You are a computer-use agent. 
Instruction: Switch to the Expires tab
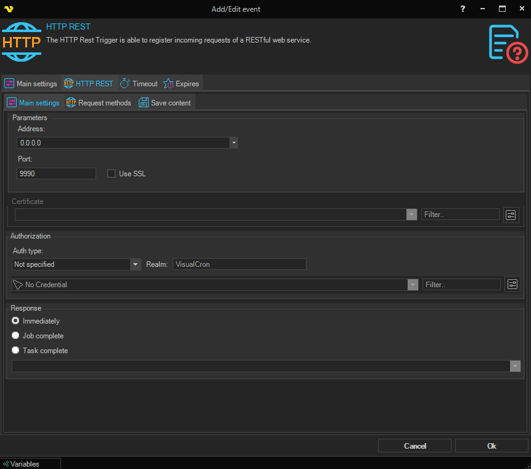point(181,84)
